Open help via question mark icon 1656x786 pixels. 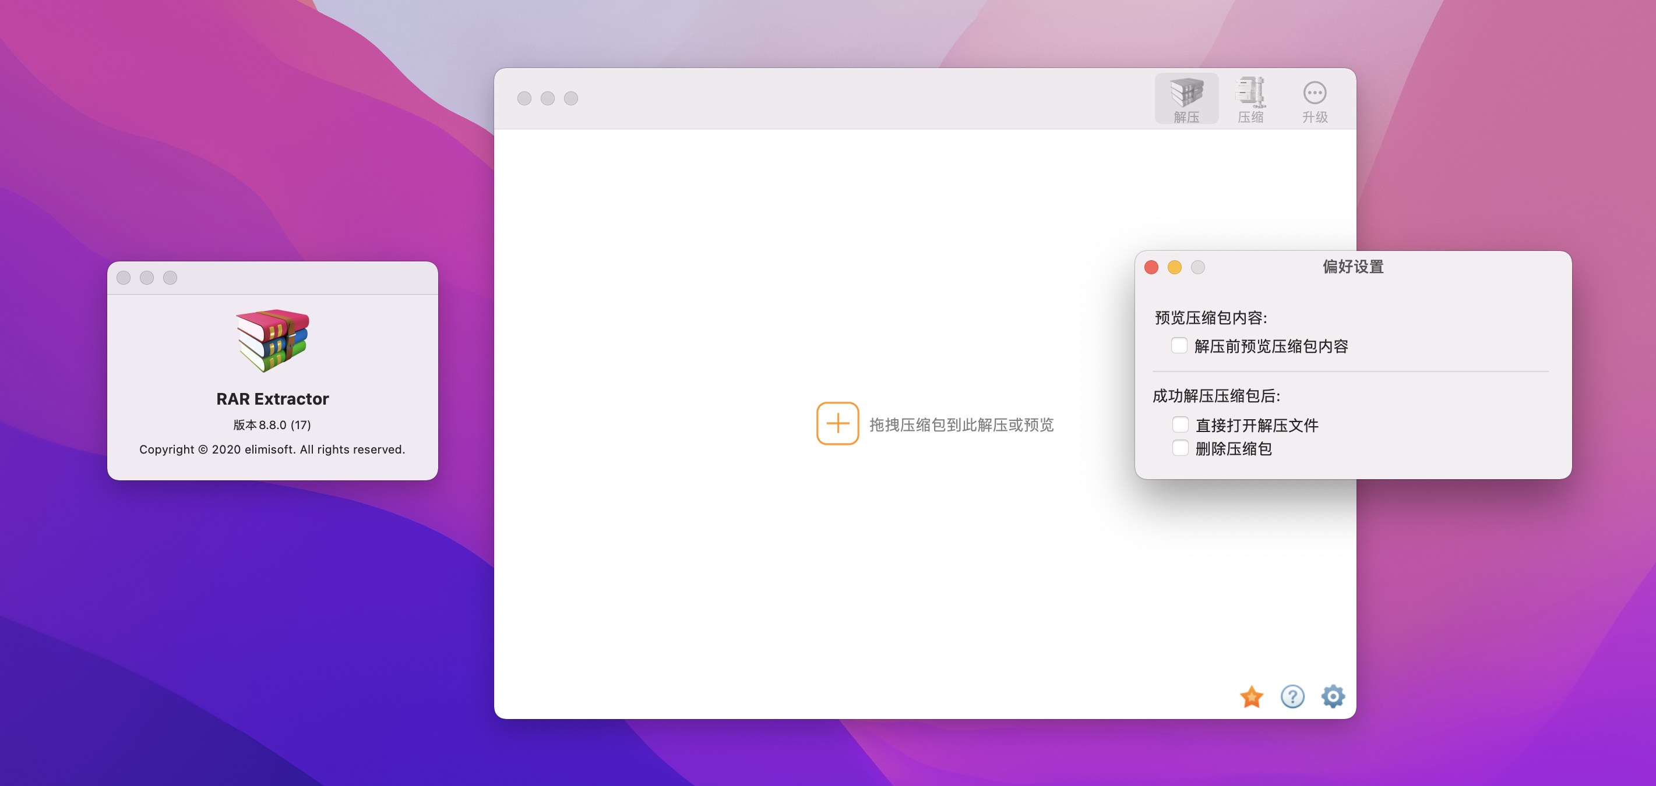1292,697
